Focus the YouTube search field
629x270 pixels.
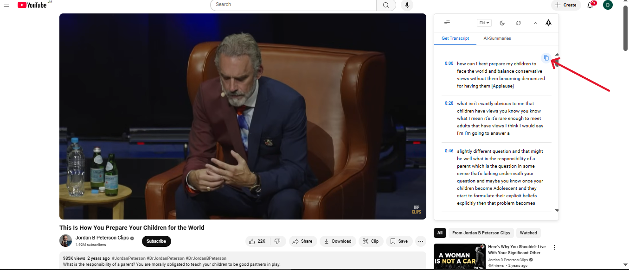pos(293,5)
